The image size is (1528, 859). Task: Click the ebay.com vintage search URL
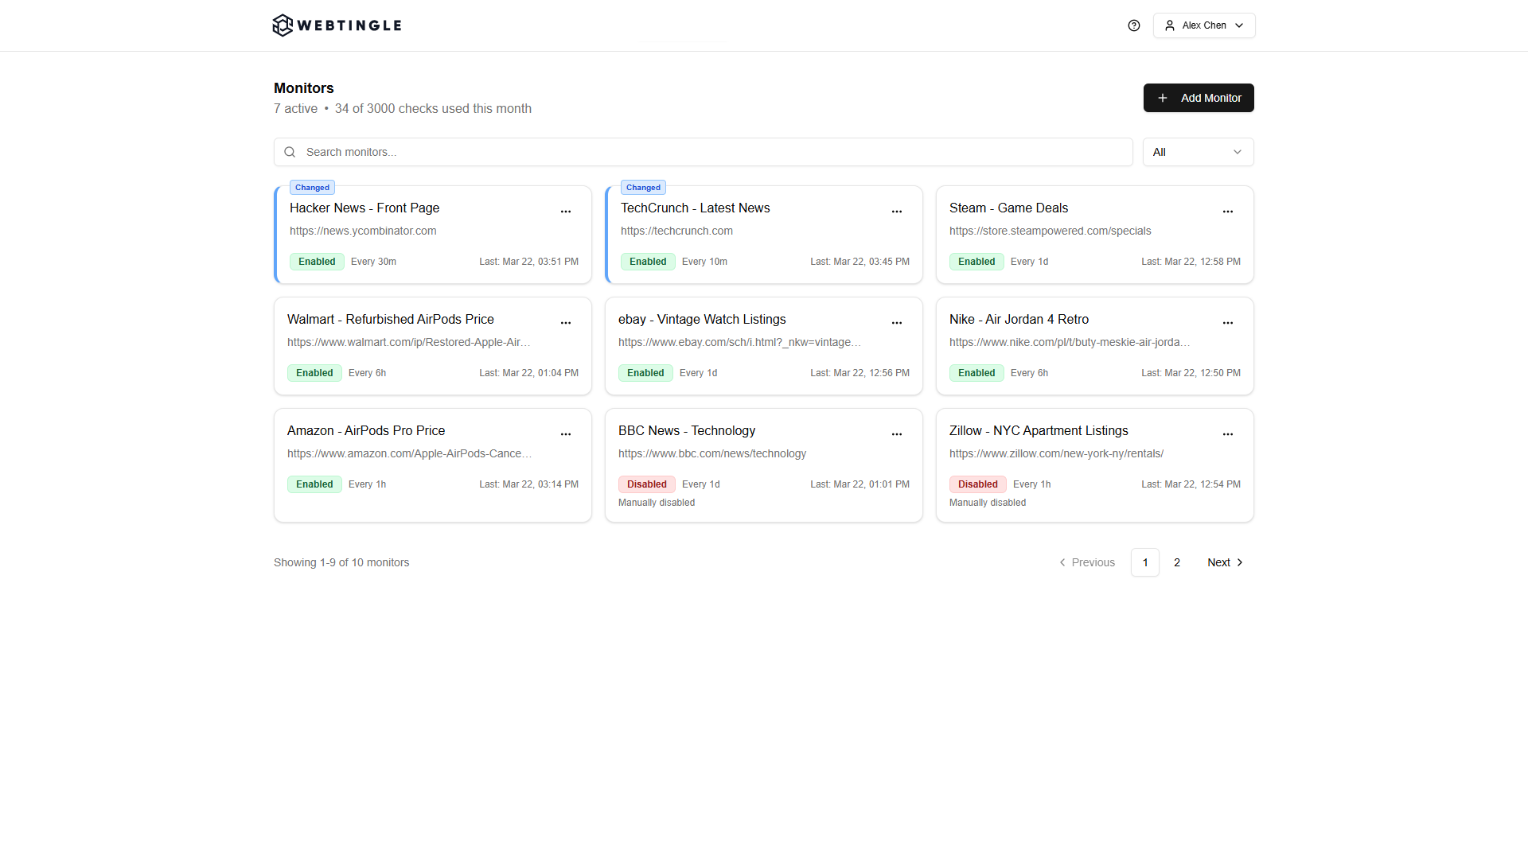739,342
